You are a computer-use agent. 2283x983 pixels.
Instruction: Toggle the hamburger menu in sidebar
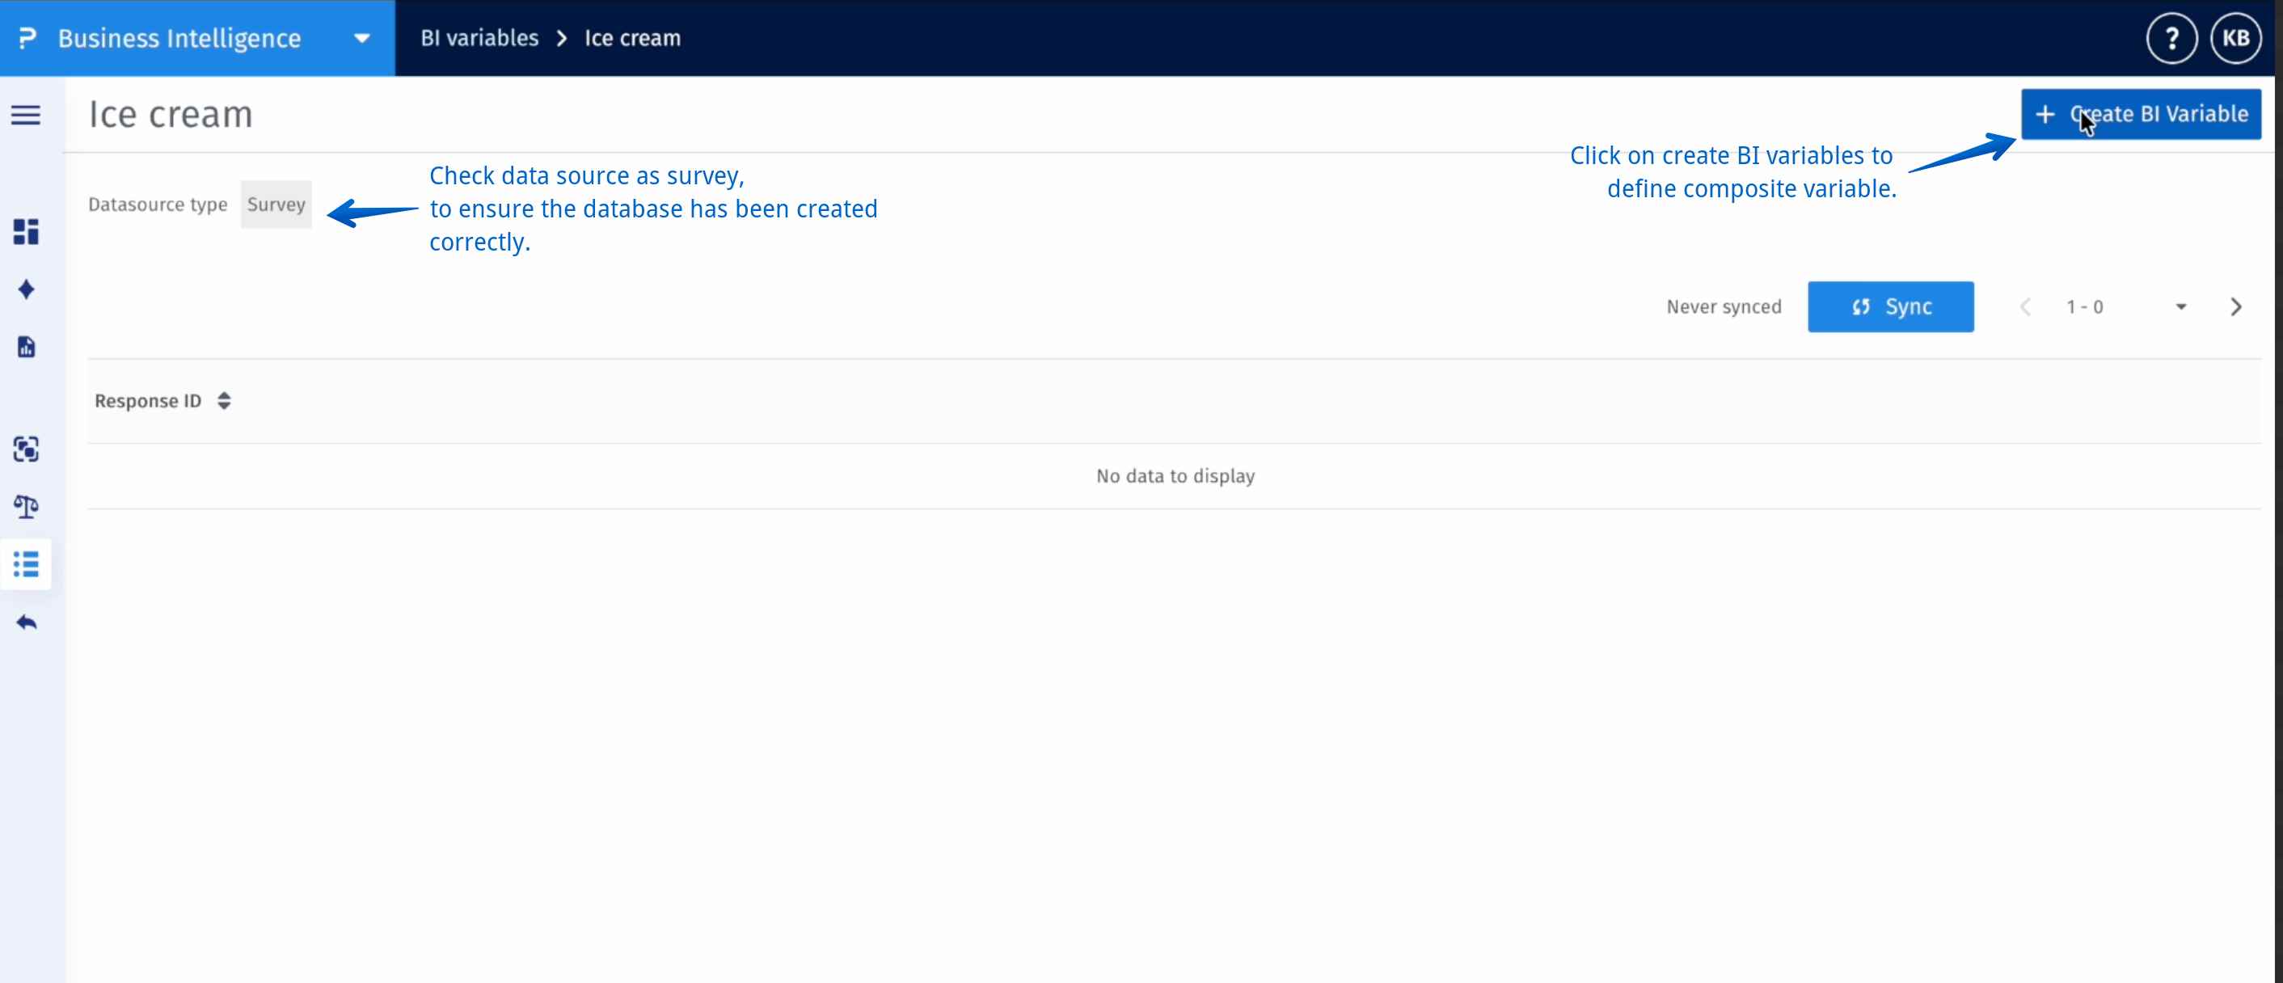click(25, 116)
